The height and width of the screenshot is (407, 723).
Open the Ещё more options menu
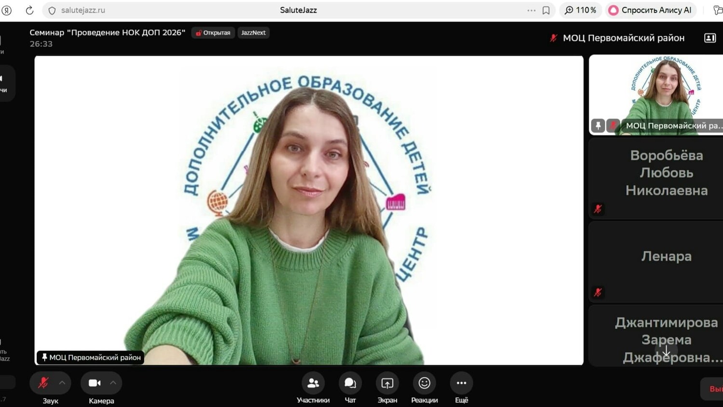pyautogui.click(x=461, y=383)
